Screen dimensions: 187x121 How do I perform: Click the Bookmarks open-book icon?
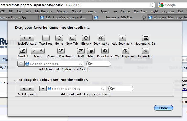click(x=101, y=38)
